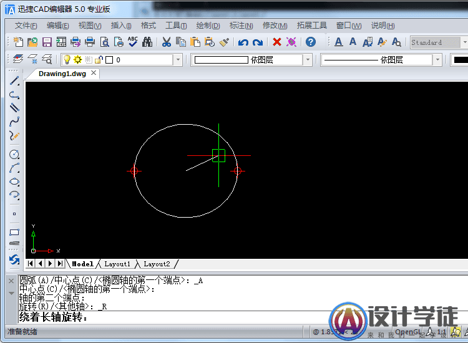
Task: Click the Open file icon
Action: (32, 42)
